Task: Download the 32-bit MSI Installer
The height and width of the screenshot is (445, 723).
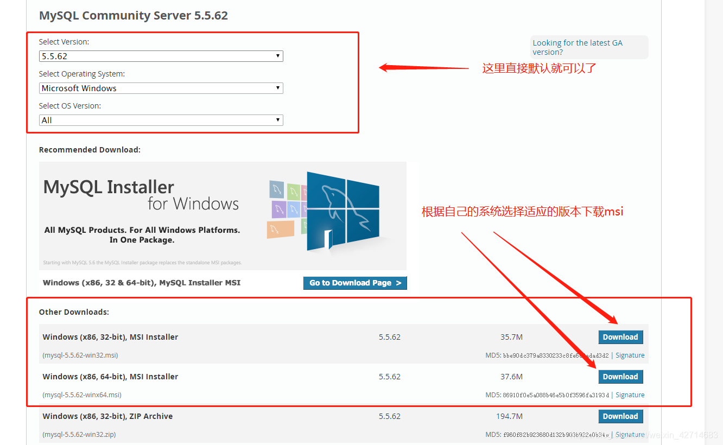Action: [620, 337]
